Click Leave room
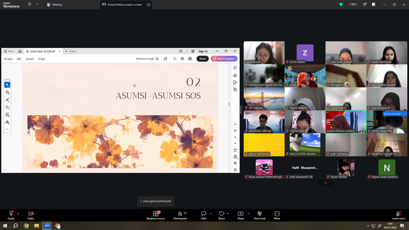Viewport: 409px width, 230px height. tap(399, 215)
